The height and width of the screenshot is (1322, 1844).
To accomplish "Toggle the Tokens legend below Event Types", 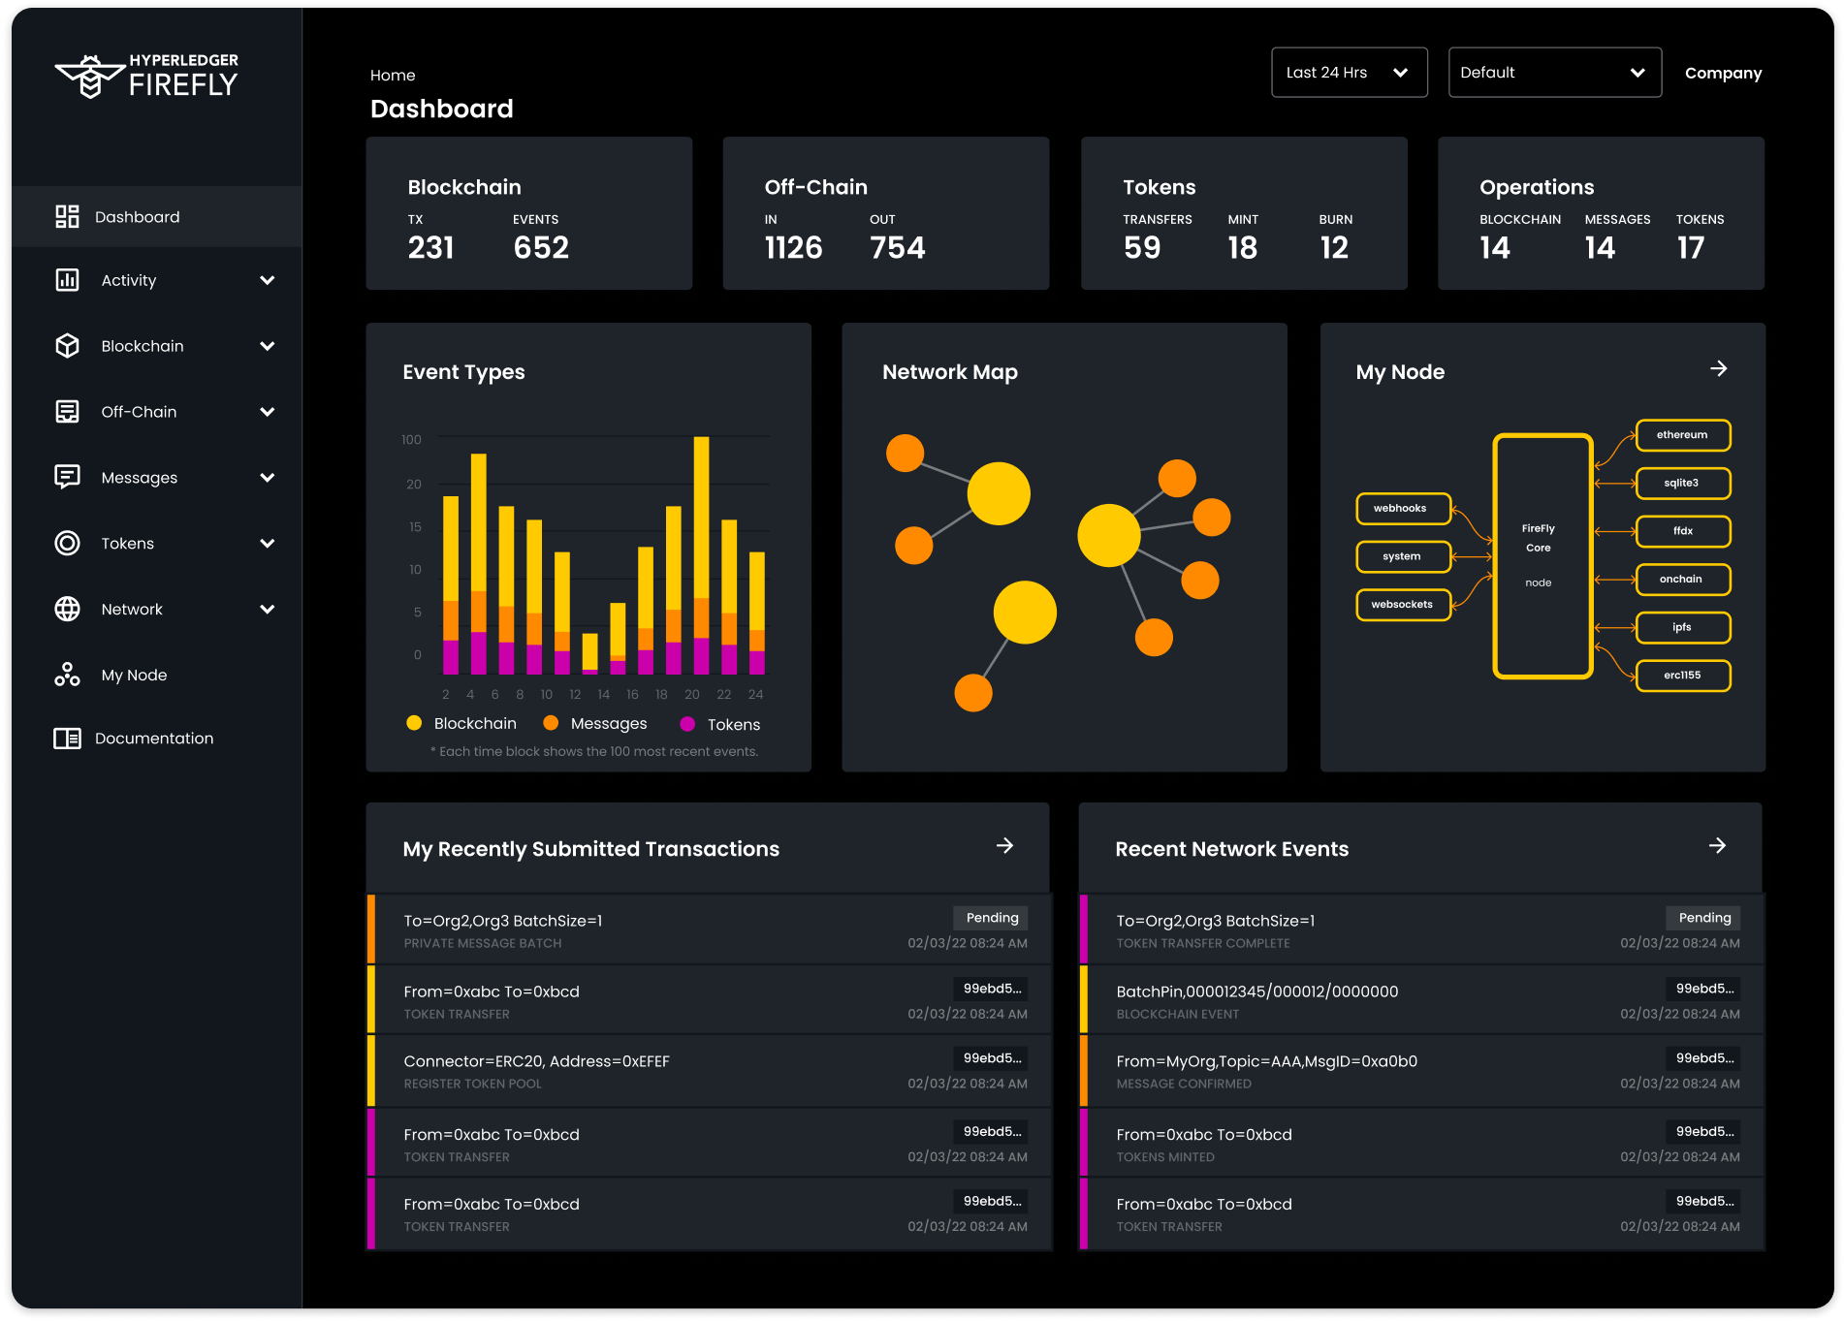I will point(721,723).
